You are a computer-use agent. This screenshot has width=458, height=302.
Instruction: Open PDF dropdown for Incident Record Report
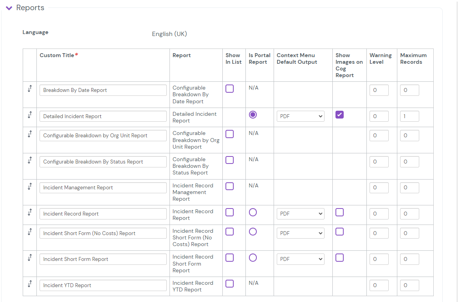(x=300, y=214)
